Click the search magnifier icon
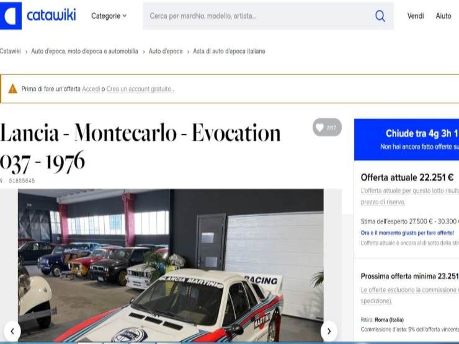 (380, 15)
